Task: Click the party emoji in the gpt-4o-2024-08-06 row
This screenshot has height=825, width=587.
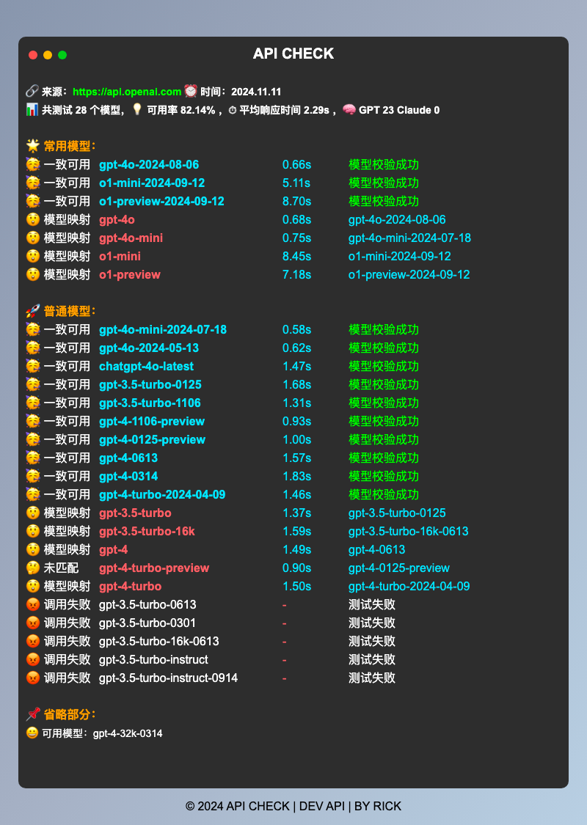Action: [x=32, y=164]
